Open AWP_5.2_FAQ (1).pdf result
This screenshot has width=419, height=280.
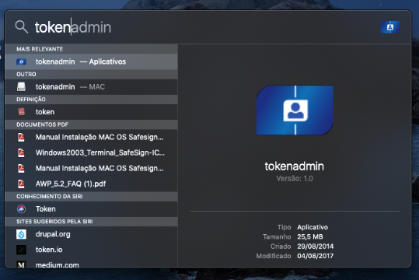tap(91, 184)
